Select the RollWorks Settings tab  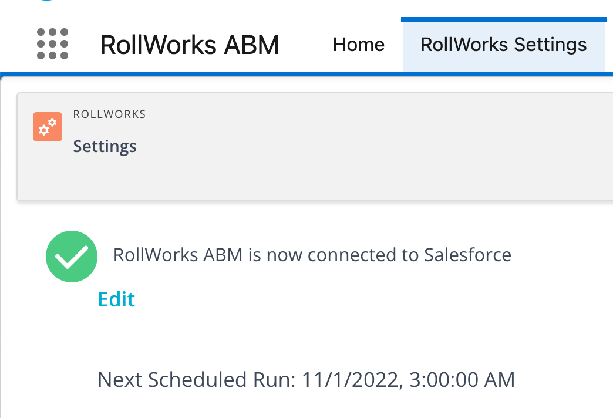(503, 45)
